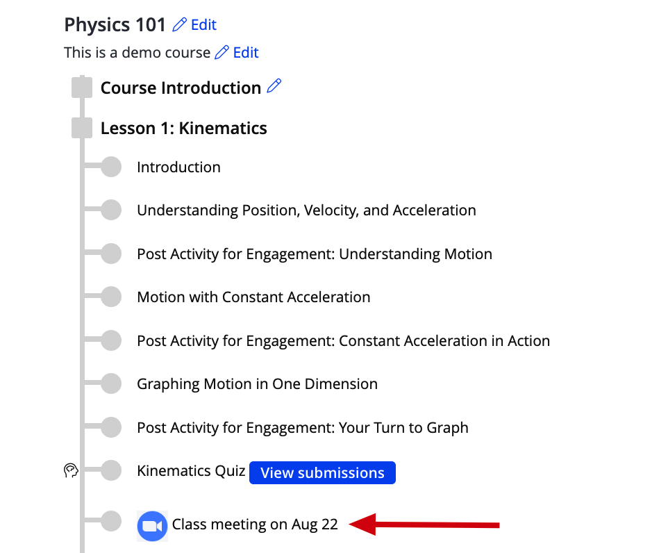Screen dimensions: 668x553
Task: Click the head icon left of Kinematics Quiz
Action: 71,471
